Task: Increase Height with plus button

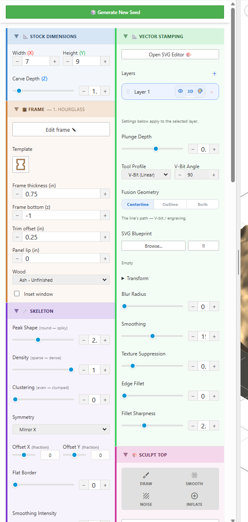Action: [x=105, y=61]
